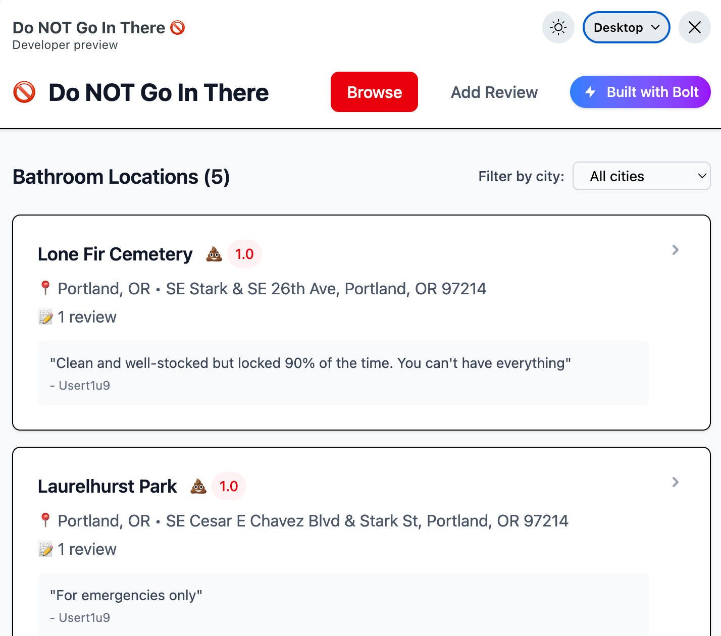Click Laurelhurst Park's 1.0 rating badge
721x636 pixels.
click(229, 486)
